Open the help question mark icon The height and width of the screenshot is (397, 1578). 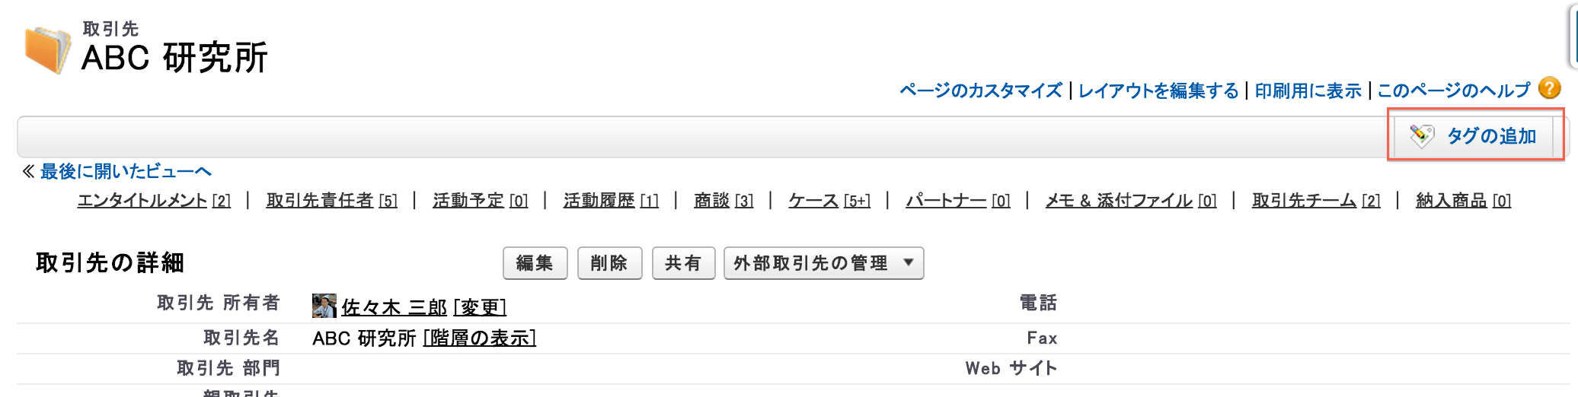tap(1549, 88)
